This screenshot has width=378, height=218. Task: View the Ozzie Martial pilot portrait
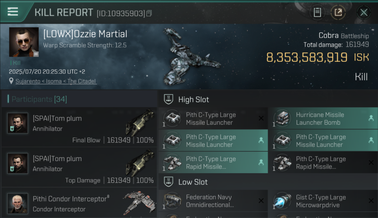(24, 42)
